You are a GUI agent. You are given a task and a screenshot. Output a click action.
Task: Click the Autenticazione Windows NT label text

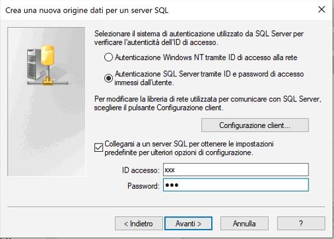click(x=206, y=58)
